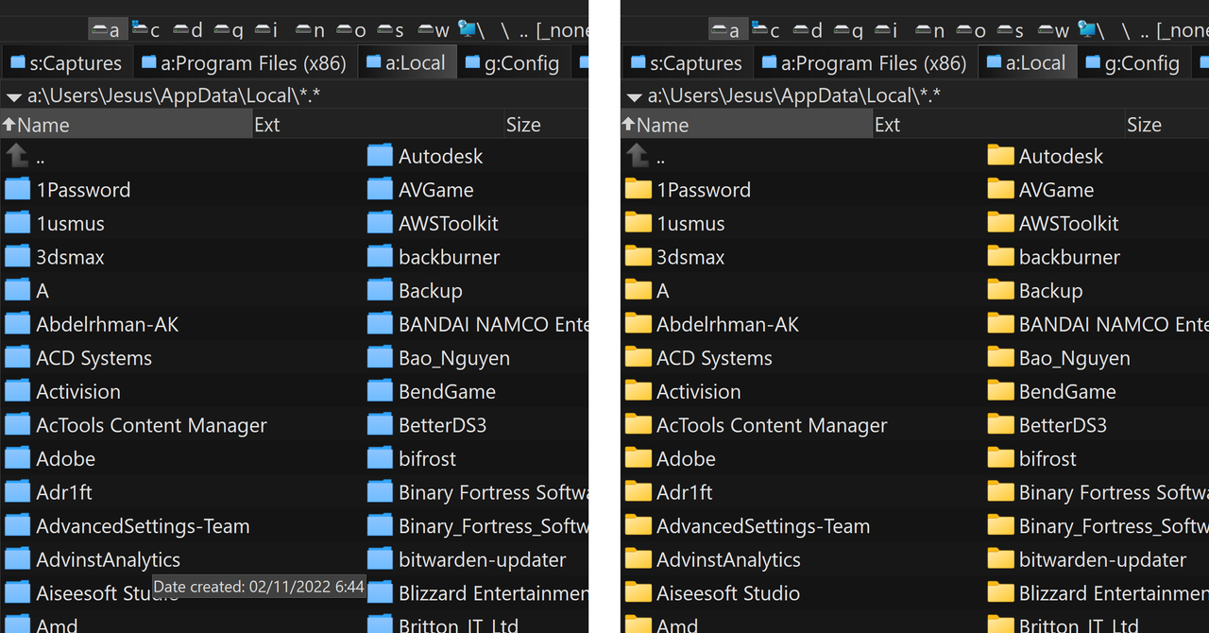
Task: Select drive g in the left window
Action: [x=228, y=30]
